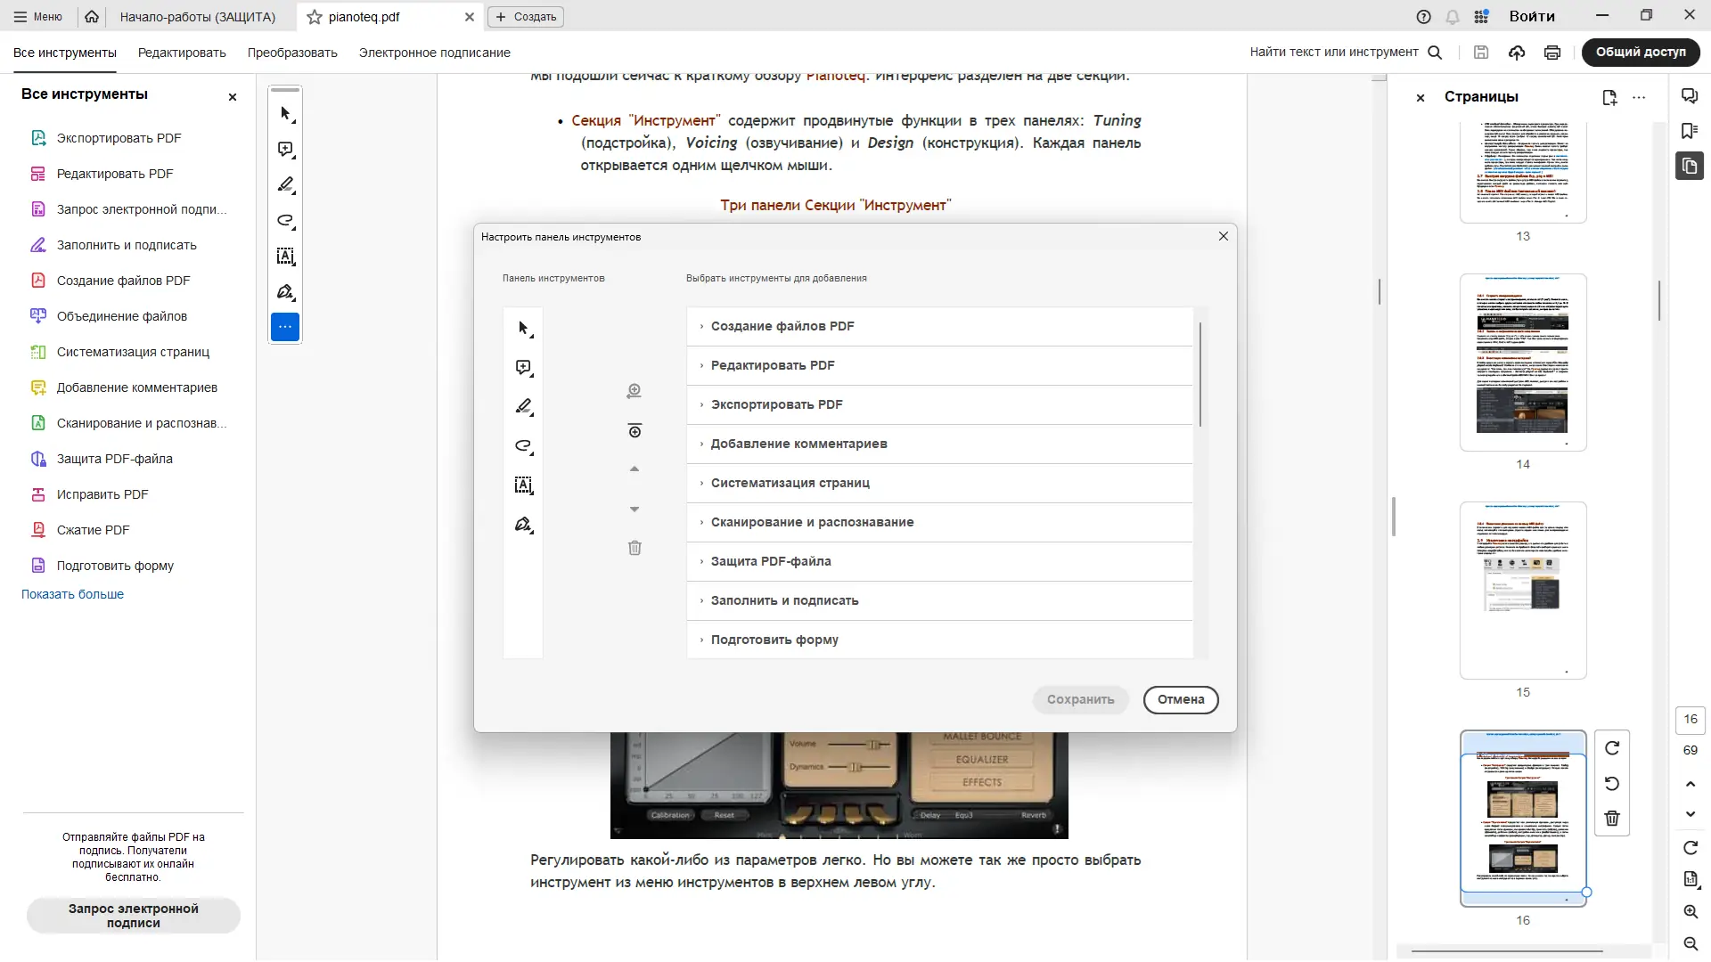Image resolution: width=1711 pixels, height=962 pixels.
Task: Select text recognition tool in dialog toolbar
Action: [523, 485]
